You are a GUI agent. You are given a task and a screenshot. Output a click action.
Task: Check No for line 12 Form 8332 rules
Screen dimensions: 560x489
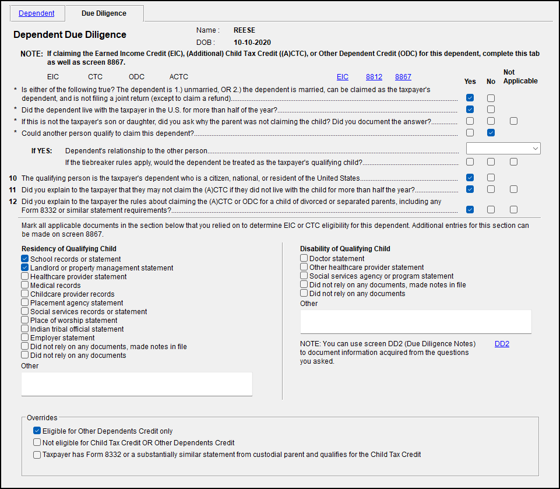[x=491, y=210]
